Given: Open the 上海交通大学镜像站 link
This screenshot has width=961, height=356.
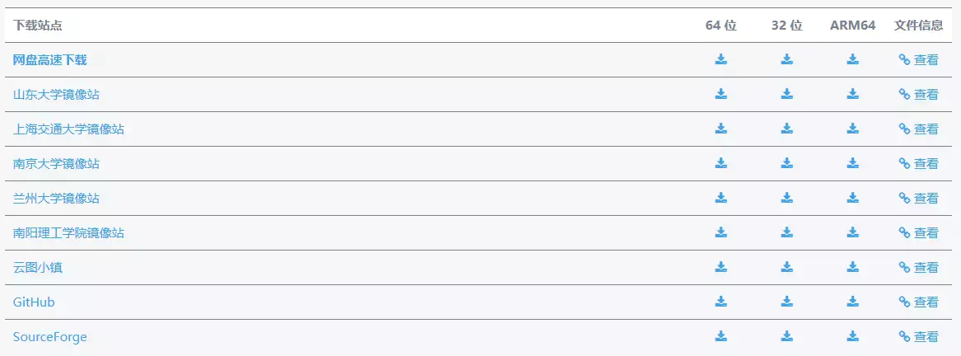Looking at the screenshot, I should click(68, 129).
